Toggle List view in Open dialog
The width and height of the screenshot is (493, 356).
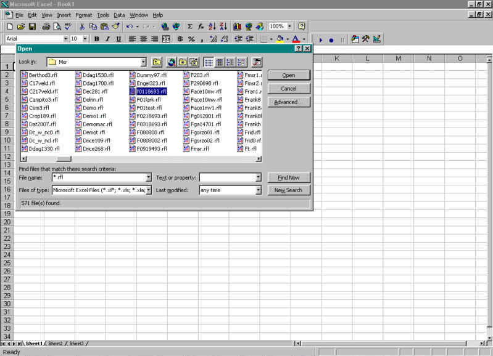coord(209,62)
